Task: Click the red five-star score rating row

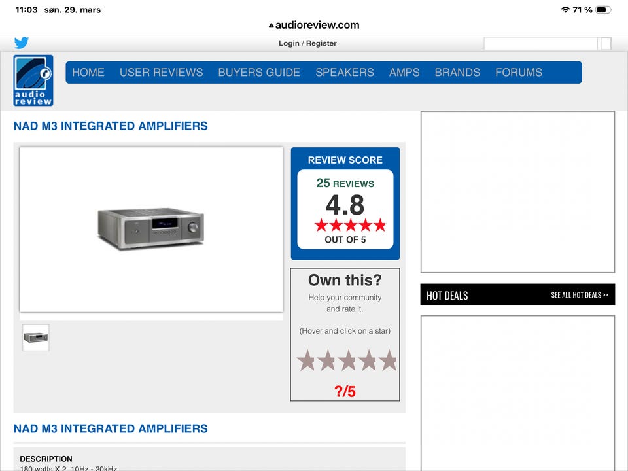Action: click(350, 226)
